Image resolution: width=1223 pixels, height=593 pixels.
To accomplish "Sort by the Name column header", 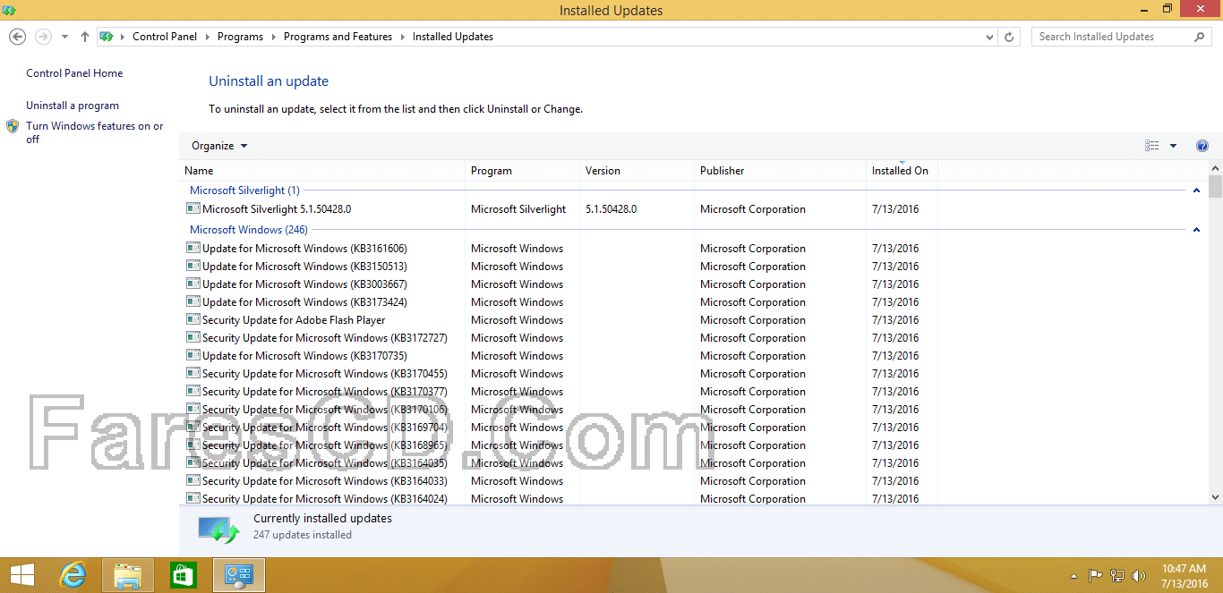I will click(322, 171).
